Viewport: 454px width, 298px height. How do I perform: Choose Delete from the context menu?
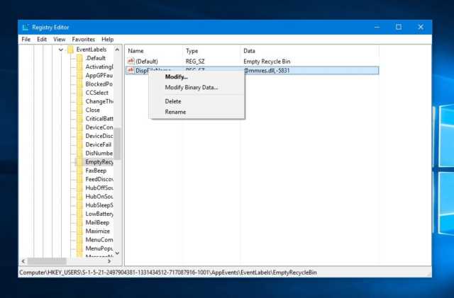coord(173,101)
